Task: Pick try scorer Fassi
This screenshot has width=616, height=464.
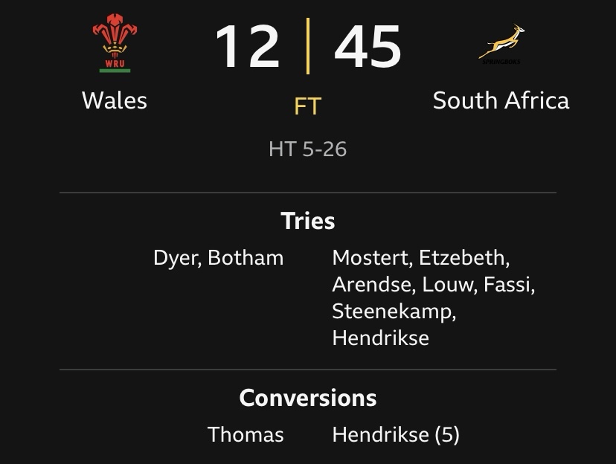Action: tap(510, 285)
